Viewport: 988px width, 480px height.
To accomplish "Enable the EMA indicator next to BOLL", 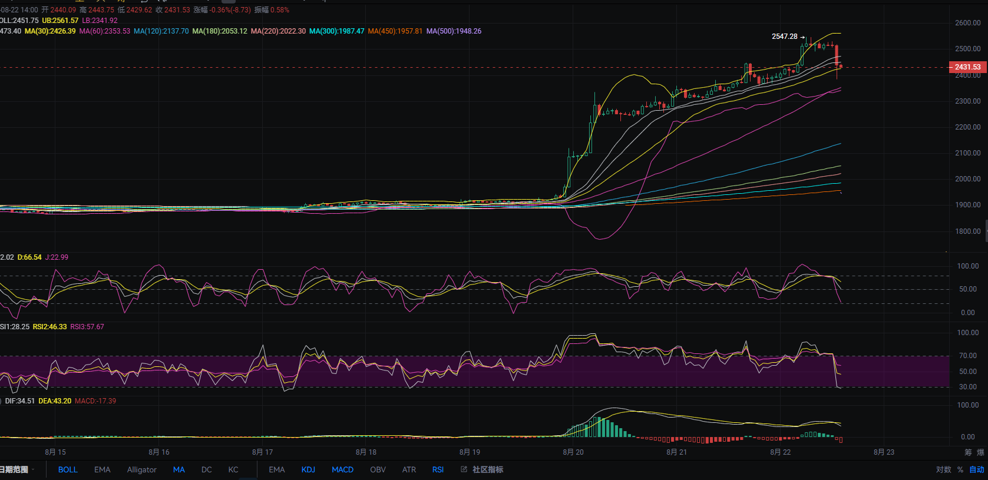I will tap(103, 469).
